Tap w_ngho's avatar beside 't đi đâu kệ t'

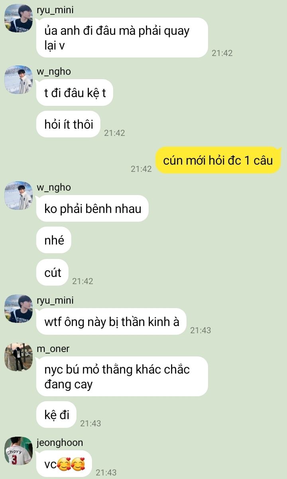click(x=19, y=80)
